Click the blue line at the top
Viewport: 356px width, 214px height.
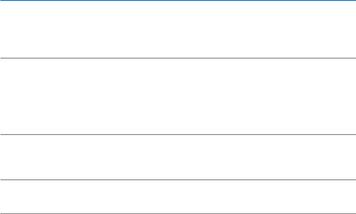[178, 0]
